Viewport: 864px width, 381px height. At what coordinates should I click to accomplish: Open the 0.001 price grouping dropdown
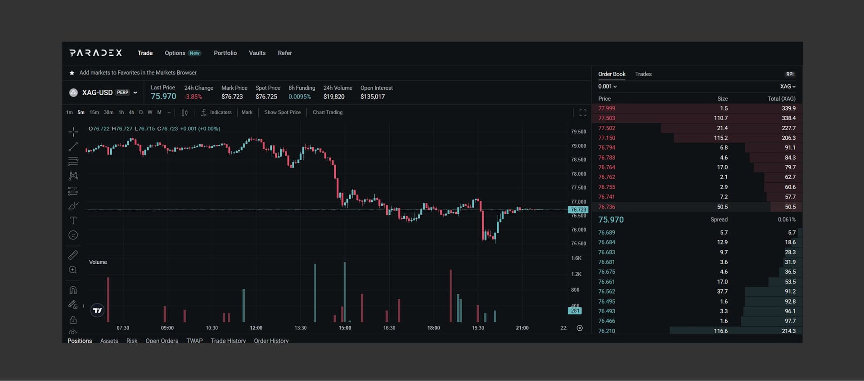[607, 86]
